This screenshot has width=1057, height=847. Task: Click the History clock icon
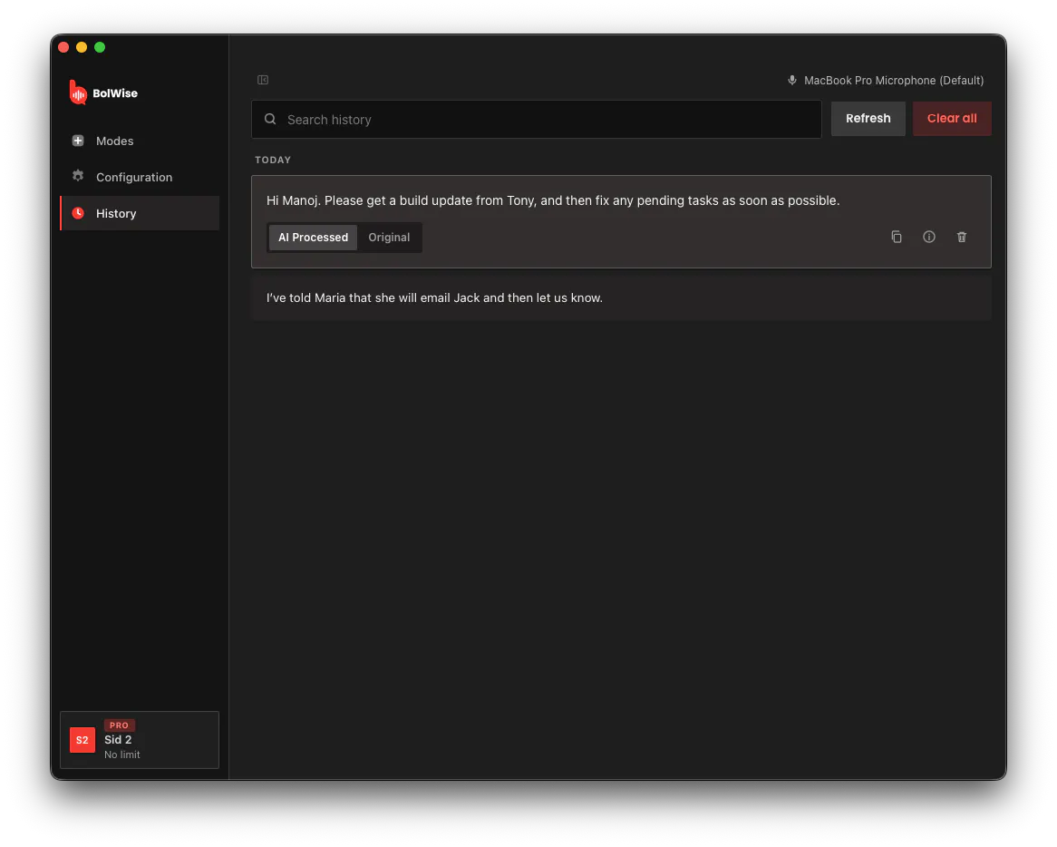(78, 212)
